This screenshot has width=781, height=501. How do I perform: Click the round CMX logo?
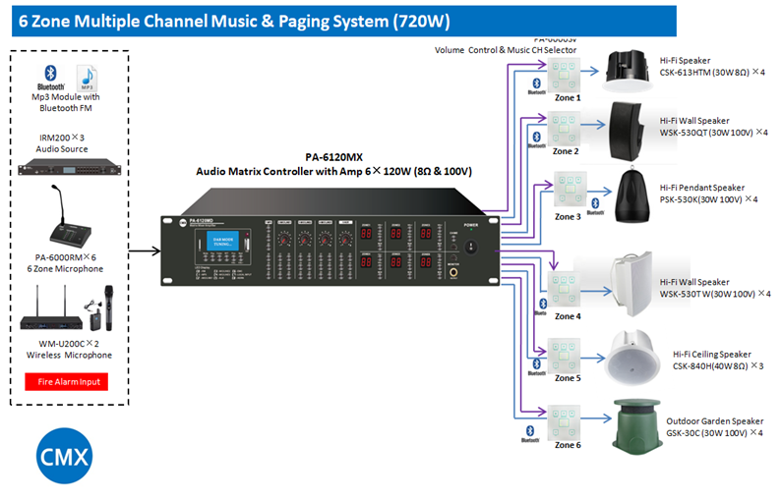[x=65, y=458]
